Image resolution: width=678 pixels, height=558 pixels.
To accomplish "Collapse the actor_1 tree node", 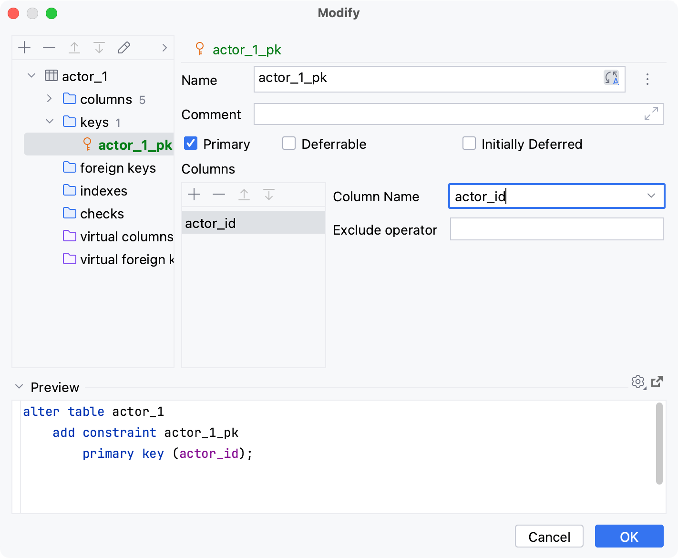I will click(31, 75).
